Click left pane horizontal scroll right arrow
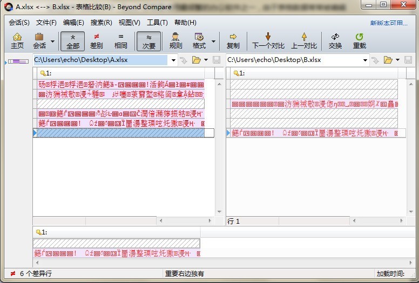 tap(209, 221)
